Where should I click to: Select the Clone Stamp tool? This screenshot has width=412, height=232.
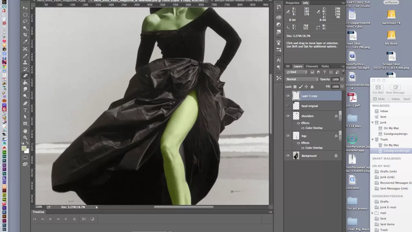click(x=25, y=63)
